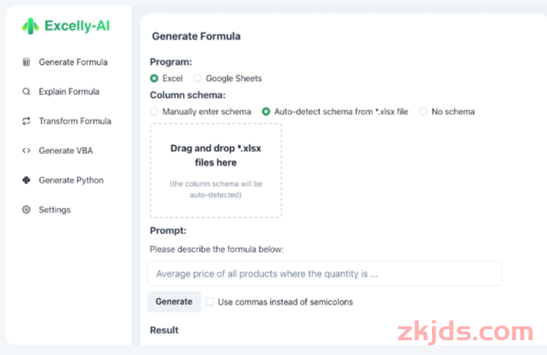Select the Google Sheets radio button

coord(198,78)
